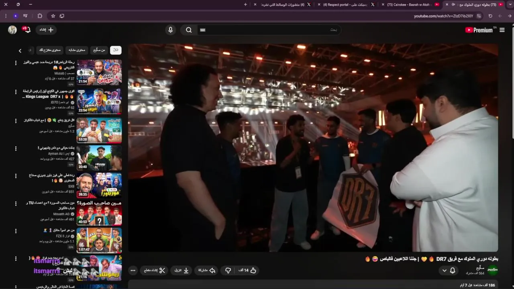Image resolution: width=514 pixels, height=289 pixels.
Task: Open the 21:54 Musab video thumbnail
Action: [x=99, y=72]
